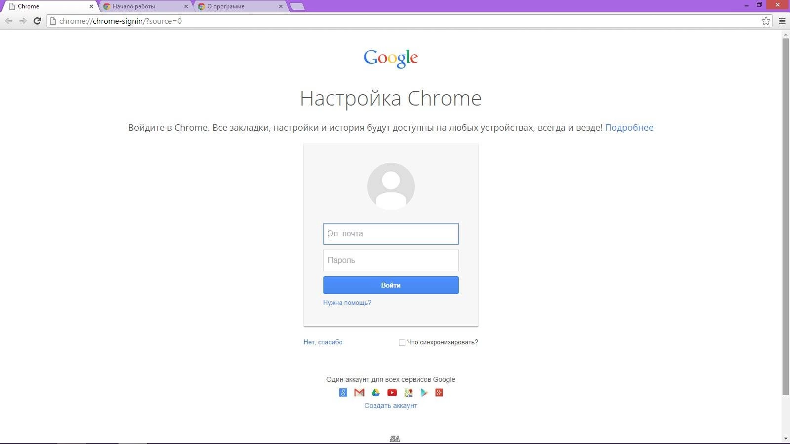Open the Создать аккаунт link

pyautogui.click(x=391, y=406)
